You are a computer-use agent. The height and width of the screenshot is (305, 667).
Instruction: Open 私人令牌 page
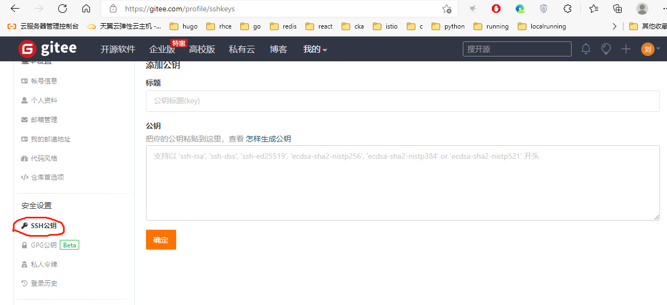(39, 265)
